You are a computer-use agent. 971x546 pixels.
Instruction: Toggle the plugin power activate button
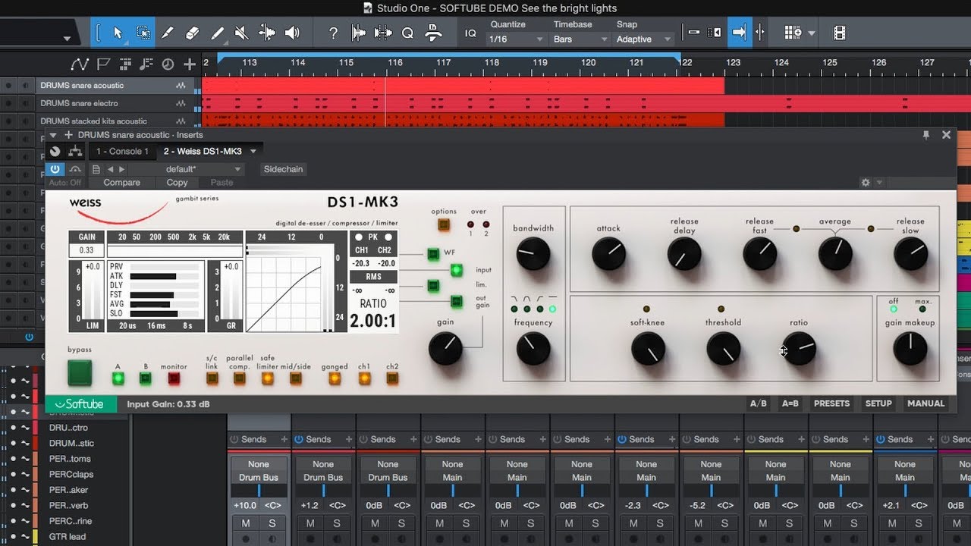(x=55, y=169)
